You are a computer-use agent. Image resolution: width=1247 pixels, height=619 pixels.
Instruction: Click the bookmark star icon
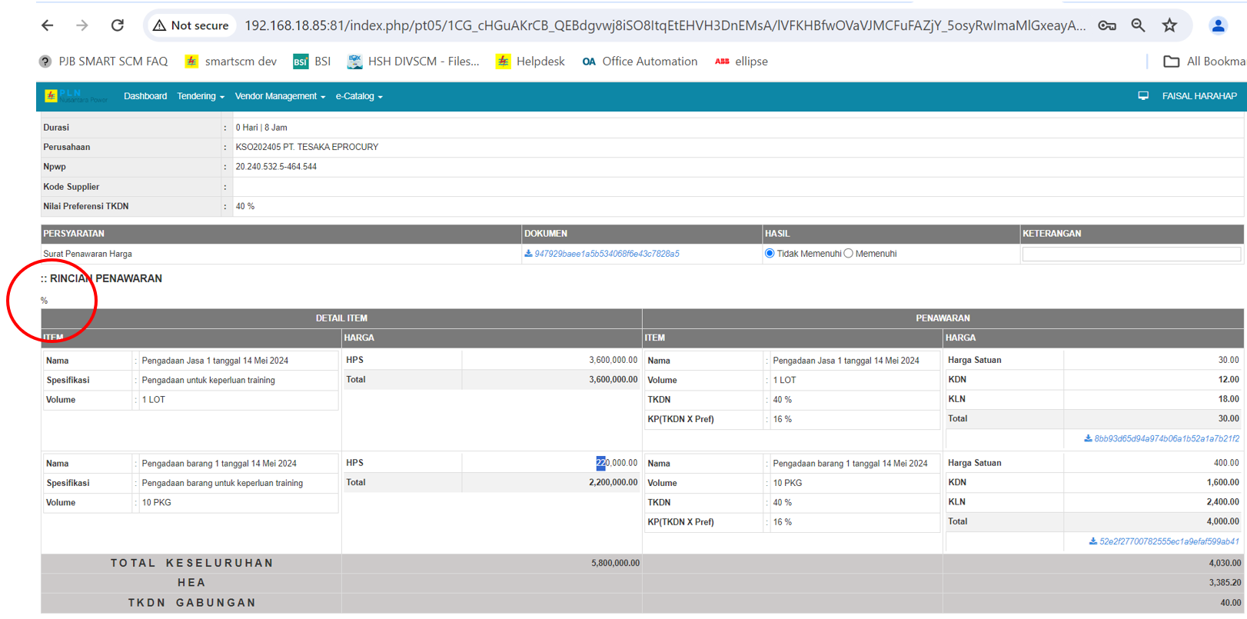[x=1169, y=25]
